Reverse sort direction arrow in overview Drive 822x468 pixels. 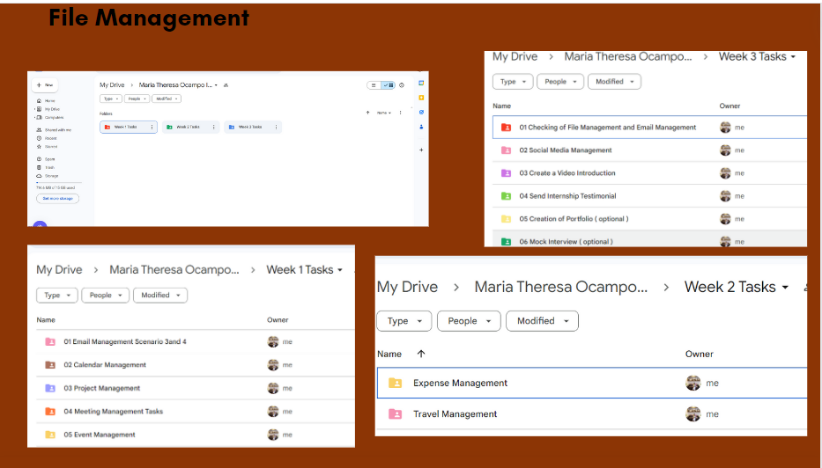367,113
